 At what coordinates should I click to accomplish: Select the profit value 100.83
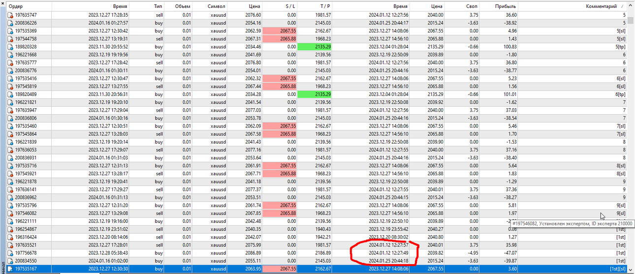(x=508, y=47)
